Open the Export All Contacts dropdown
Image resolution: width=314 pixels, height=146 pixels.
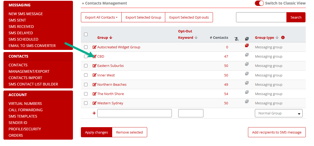[x=101, y=17]
